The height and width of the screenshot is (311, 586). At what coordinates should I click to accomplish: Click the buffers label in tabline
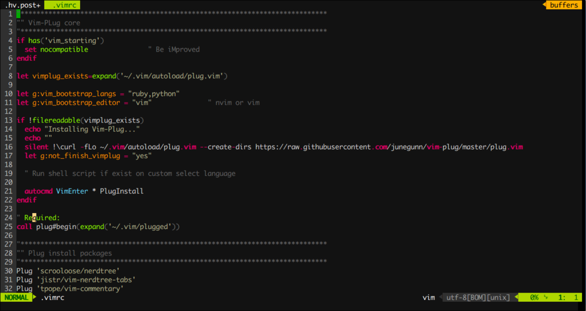(564, 5)
